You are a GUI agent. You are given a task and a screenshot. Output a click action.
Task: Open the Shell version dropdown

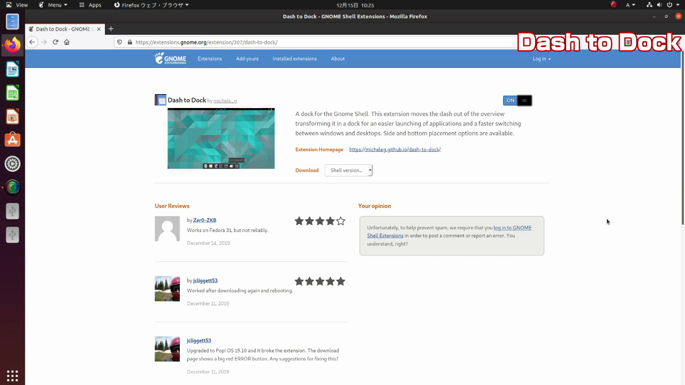pos(348,170)
